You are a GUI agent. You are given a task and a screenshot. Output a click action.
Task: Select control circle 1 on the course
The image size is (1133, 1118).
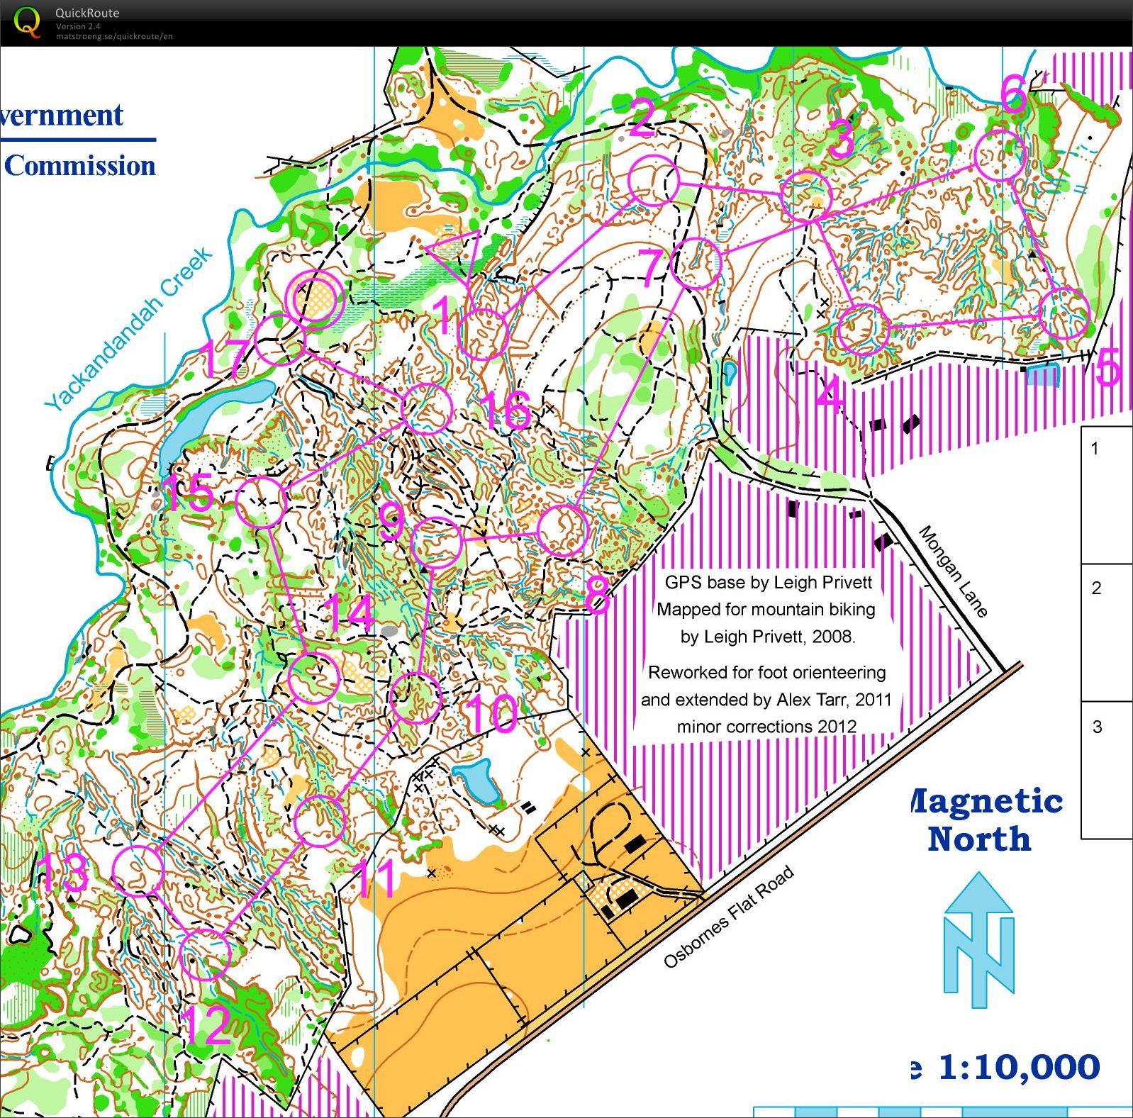(483, 334)
